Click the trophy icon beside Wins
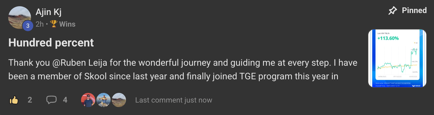This screenshot has width=434, height=115. click(x=54, y=24)
